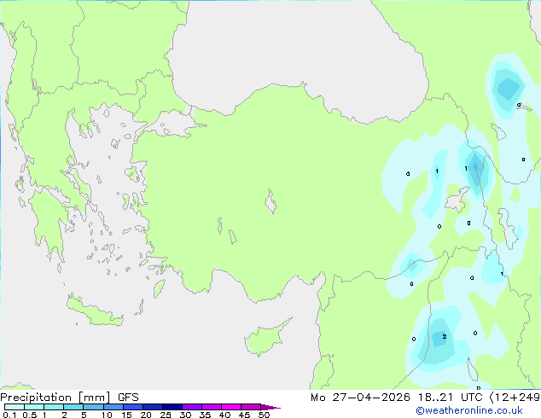Click the 45–50 mm legend color box
541x418 pixels.
(251, 407)
